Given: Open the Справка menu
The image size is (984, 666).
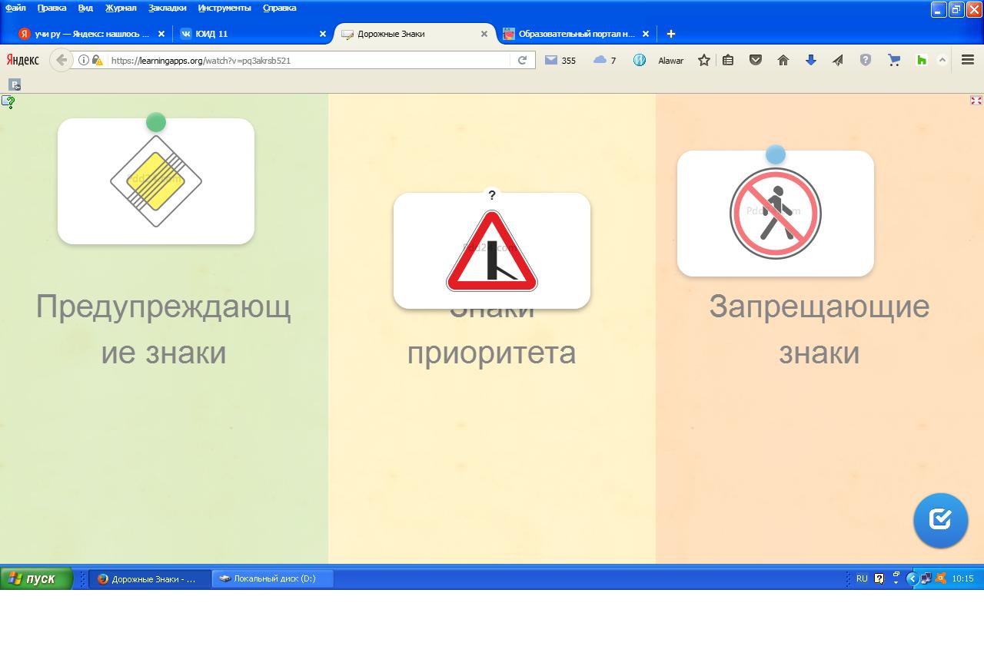Looking at the screenshot, I should 280,8.
